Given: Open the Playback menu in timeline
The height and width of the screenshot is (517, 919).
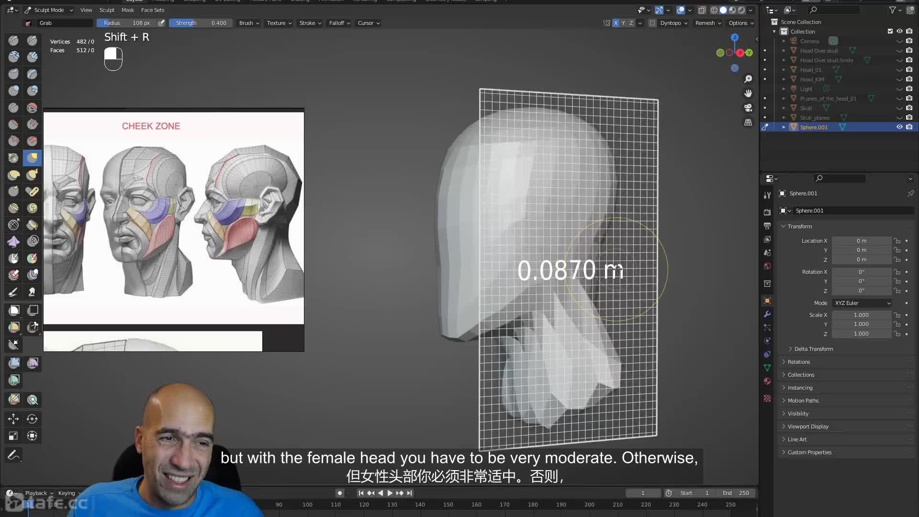Looking at the screenshot, I should pos(38,493).
